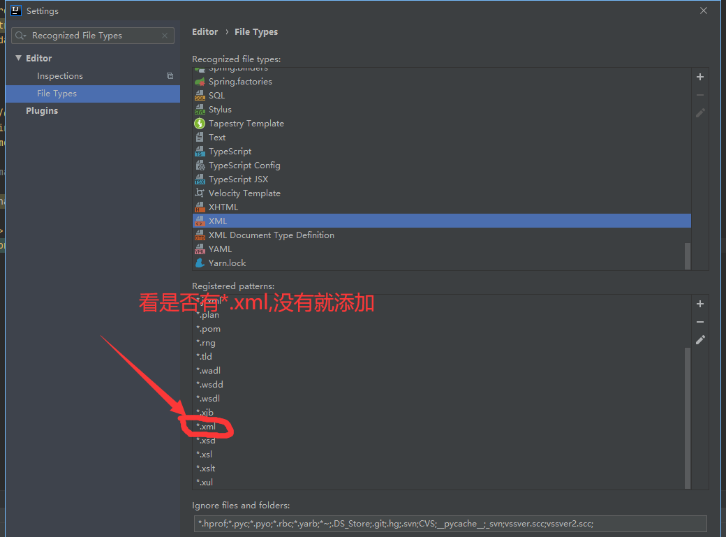
Task: Click the YAML file type icon
Action: [x=200, y=249]
